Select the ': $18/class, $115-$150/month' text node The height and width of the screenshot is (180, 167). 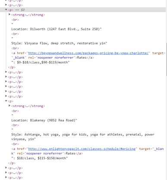[40, 158]
